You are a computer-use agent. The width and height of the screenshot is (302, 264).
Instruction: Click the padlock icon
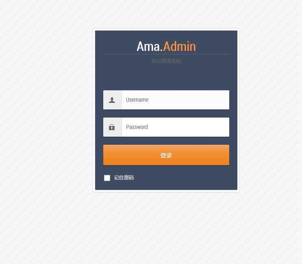pyautogui.click(x=112, y=127)
